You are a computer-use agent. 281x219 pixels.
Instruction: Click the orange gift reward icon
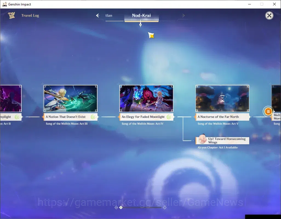point(268,111)
